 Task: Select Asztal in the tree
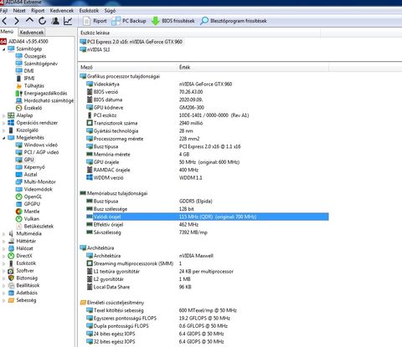[27, 175]
